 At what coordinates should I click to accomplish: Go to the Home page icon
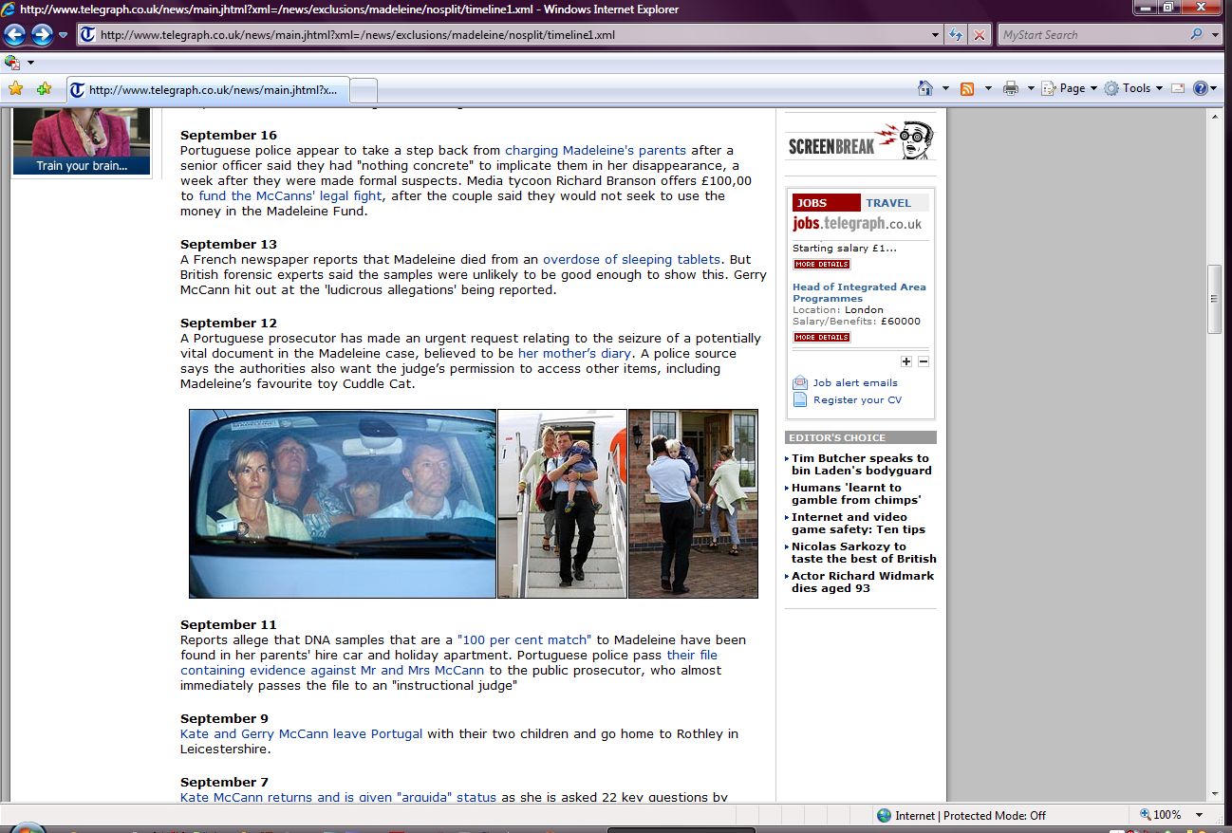925,88
